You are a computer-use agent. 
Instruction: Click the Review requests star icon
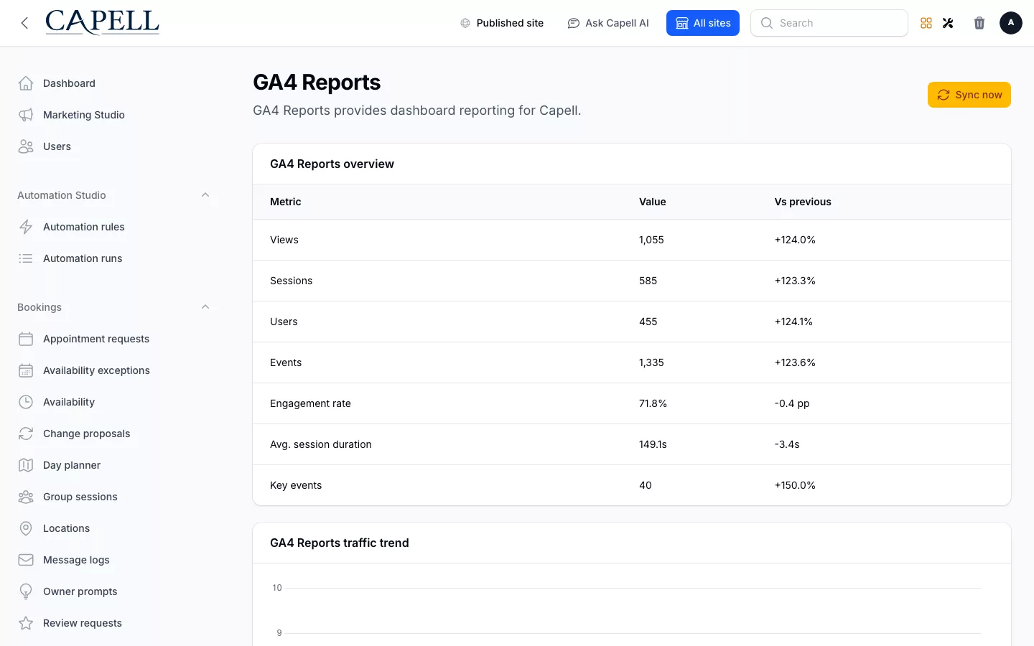(26, 623)
